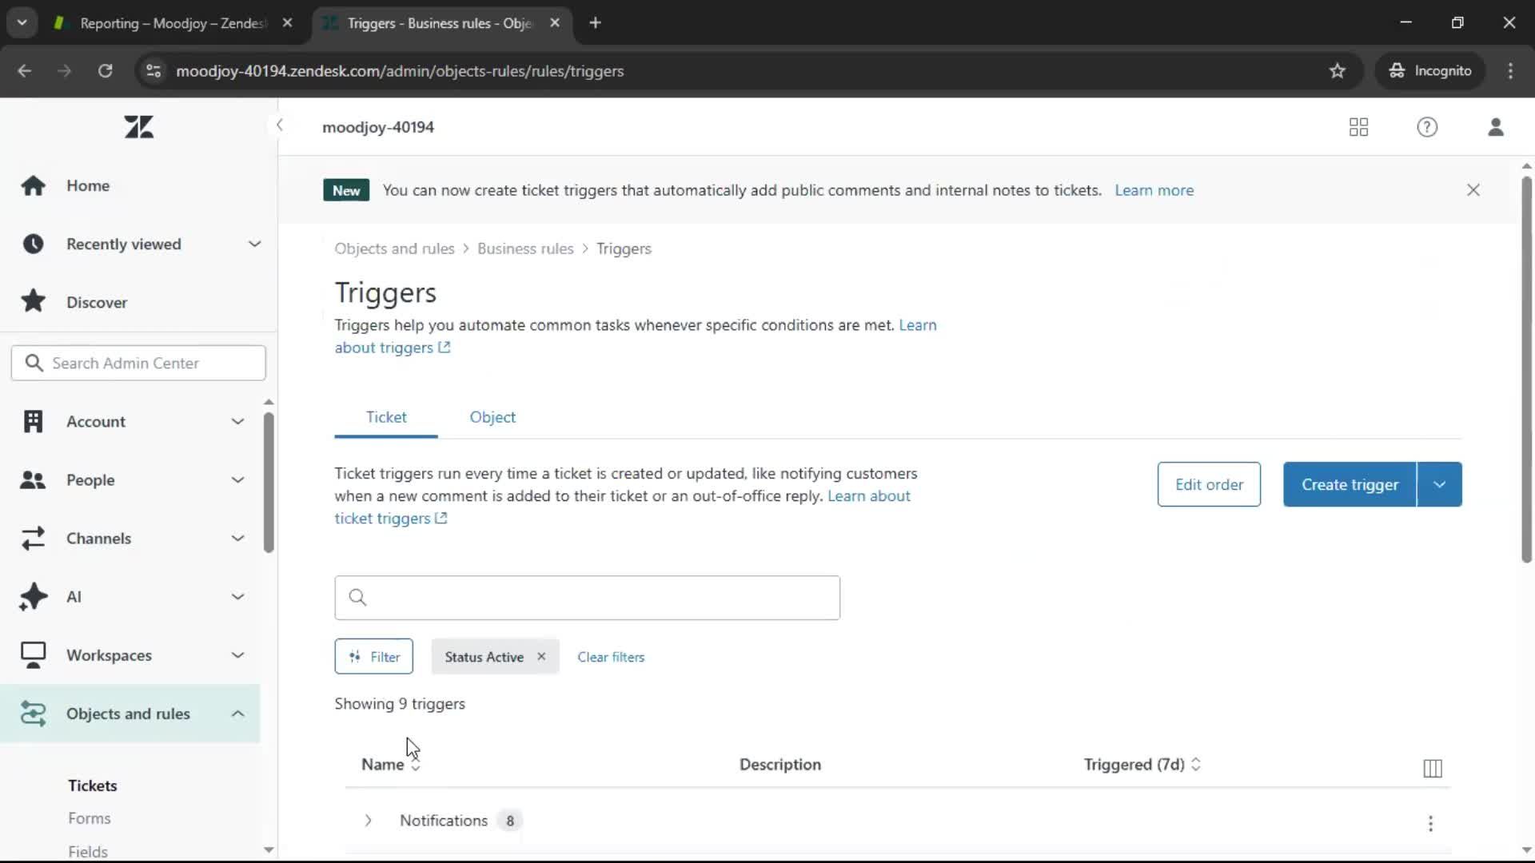Open the help question mark icon
The width and height of the screenshot is (1535, 863).
1427,127
